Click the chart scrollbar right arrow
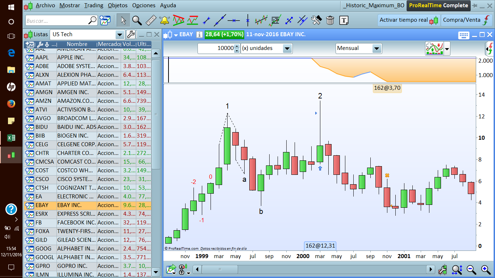This screenshot has width=495, height=278. [430, 269]
